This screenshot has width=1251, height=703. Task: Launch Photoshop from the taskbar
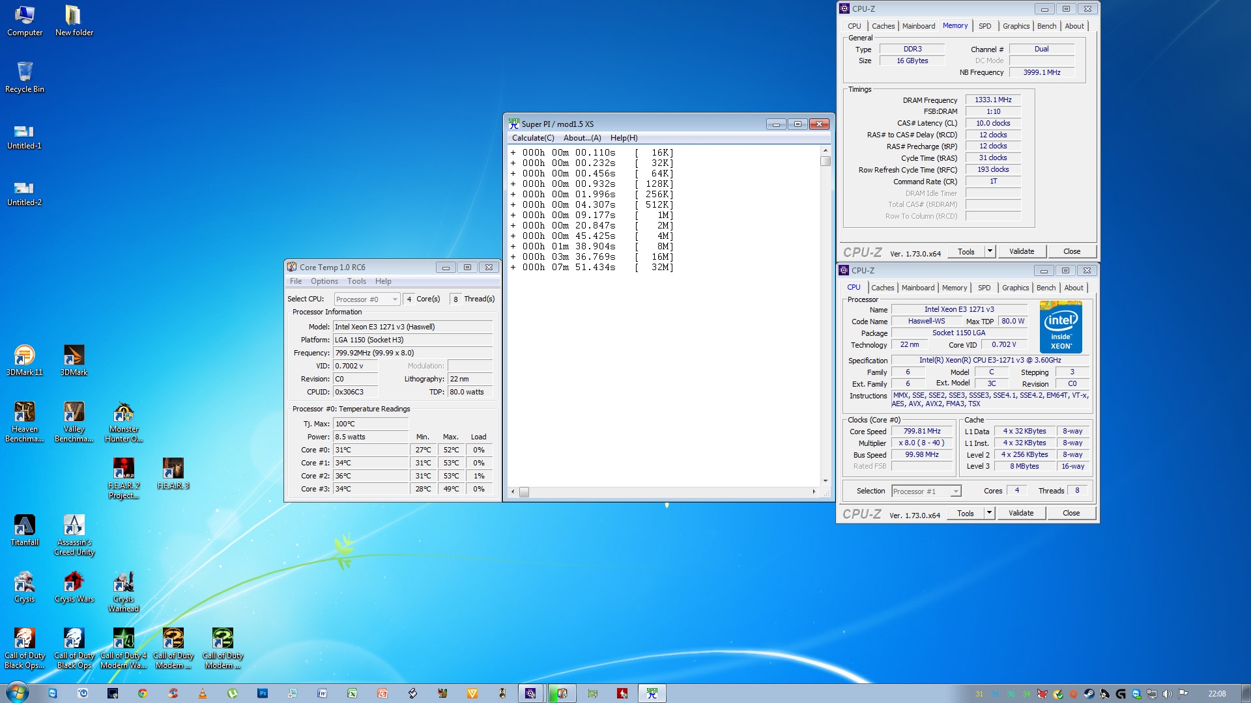[x=263, y=693]
